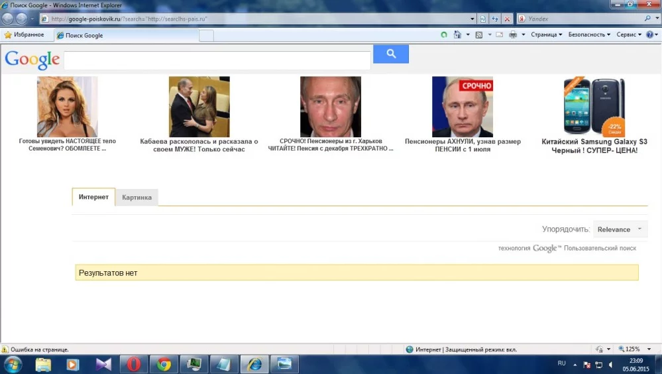Open the Кабаева ad thumbnail image
This screenshot has height=374, width=662.
tap(199, 107)
